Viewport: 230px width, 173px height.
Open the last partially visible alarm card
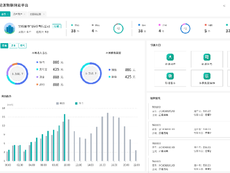point(189,165)
